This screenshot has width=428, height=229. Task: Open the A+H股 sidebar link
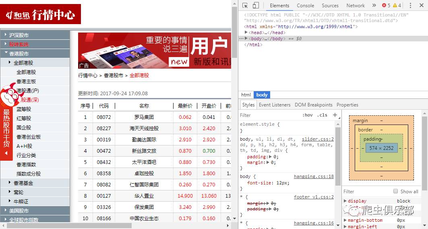tap(24, 146)
